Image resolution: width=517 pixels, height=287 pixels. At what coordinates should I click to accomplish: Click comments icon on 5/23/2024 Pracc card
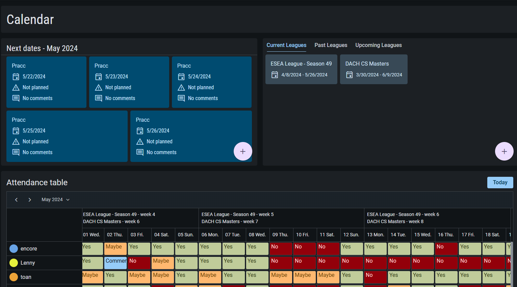click(x=99, y=98)
